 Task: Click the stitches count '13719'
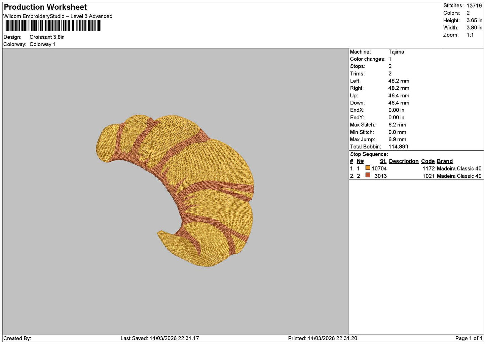474,5
